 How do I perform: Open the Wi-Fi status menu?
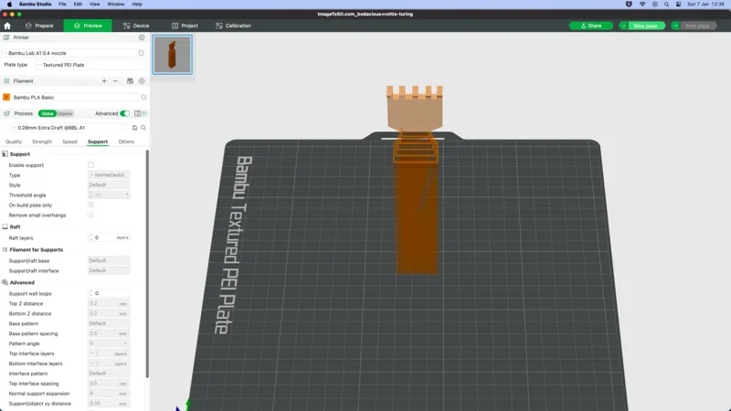(x=642, y=5)
